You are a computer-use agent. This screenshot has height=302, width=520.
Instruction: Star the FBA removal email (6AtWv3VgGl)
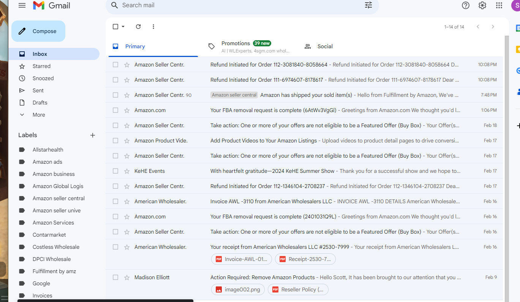(x=127, y=110)
